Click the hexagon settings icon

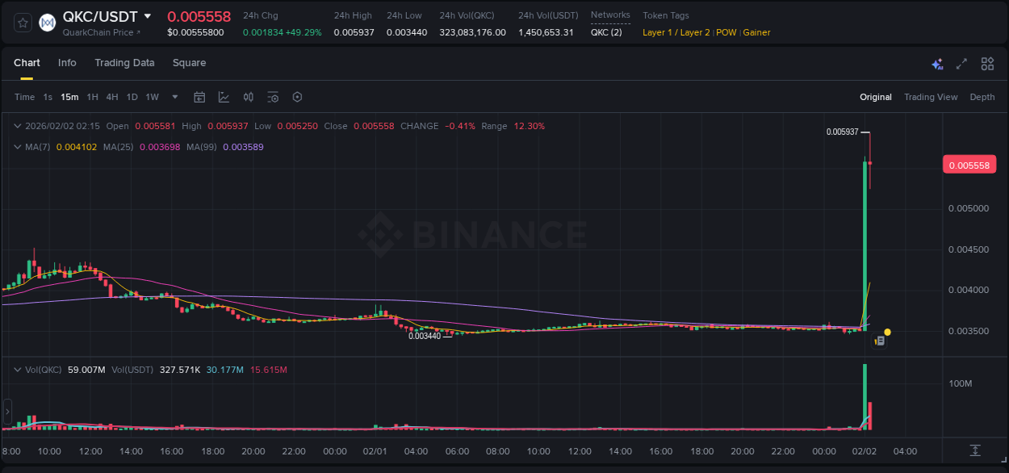pyautogui.click(x=297, y=96)
